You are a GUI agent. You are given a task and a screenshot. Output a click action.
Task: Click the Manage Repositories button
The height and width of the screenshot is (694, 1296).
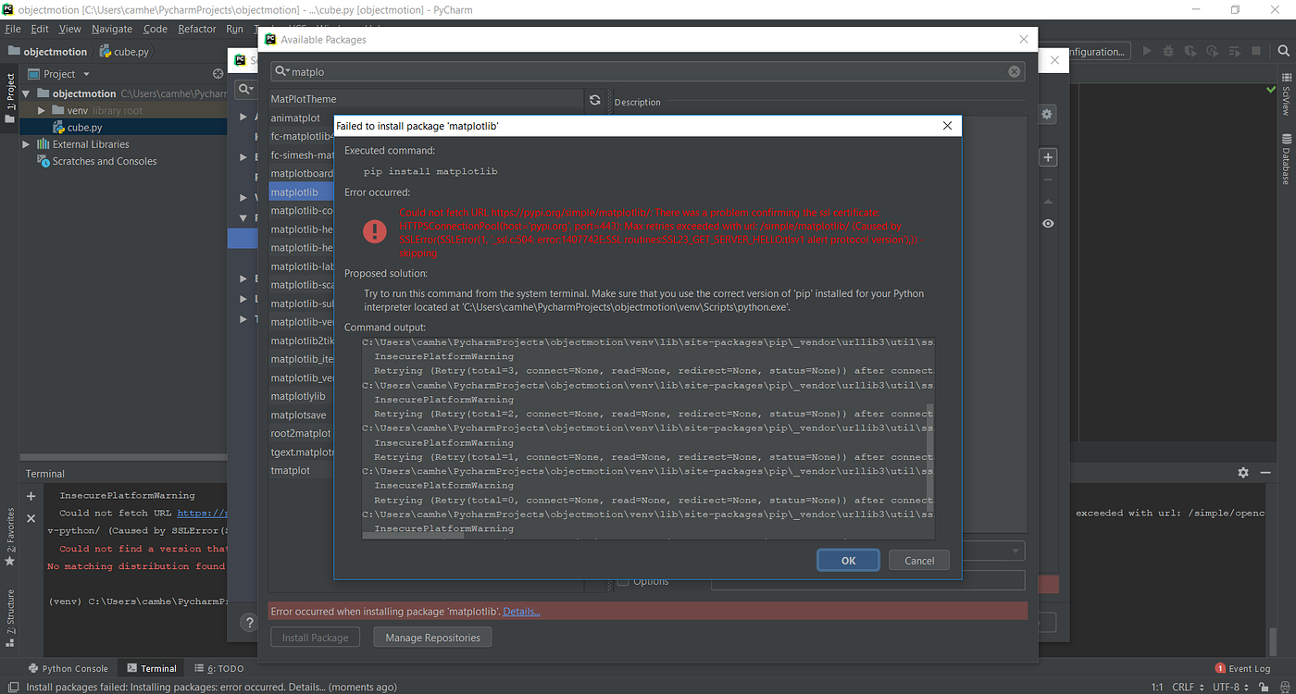coord(432,638)
